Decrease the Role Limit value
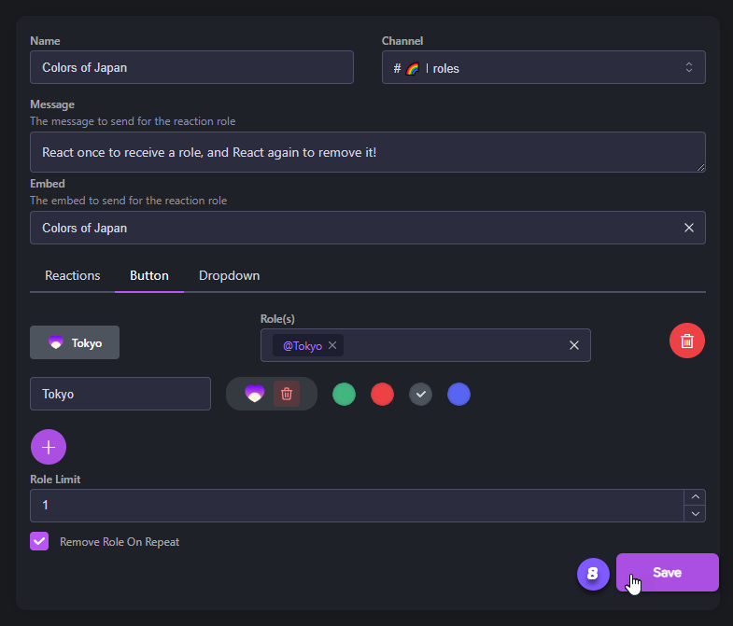The width and height of the screenshot is (733, 626). (x=695, y=513)
